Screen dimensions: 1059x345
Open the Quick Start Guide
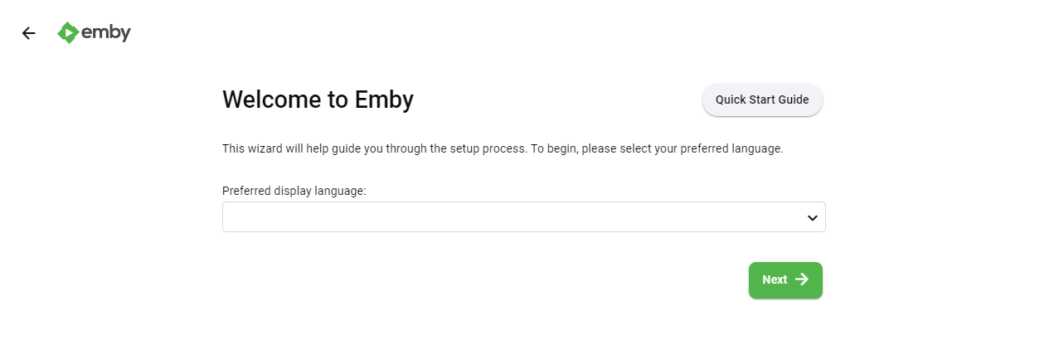click(x=761, y=100)
